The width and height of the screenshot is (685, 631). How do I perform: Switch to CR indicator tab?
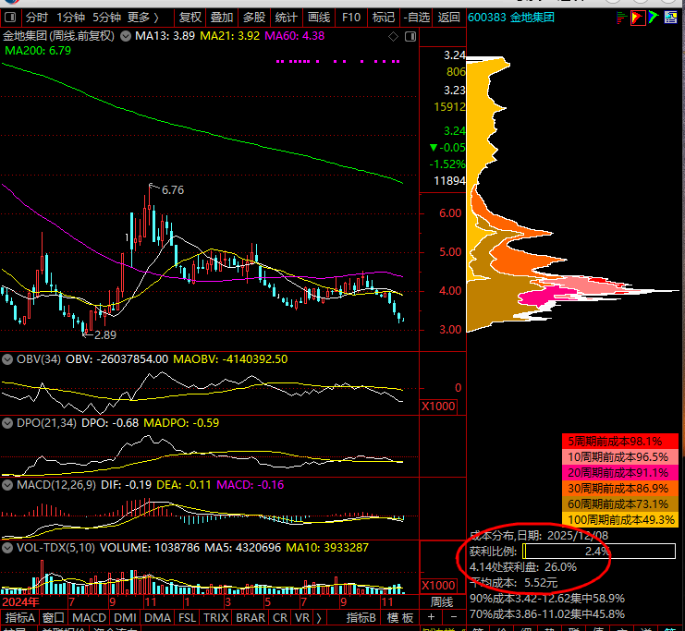(x=280, y=618)
